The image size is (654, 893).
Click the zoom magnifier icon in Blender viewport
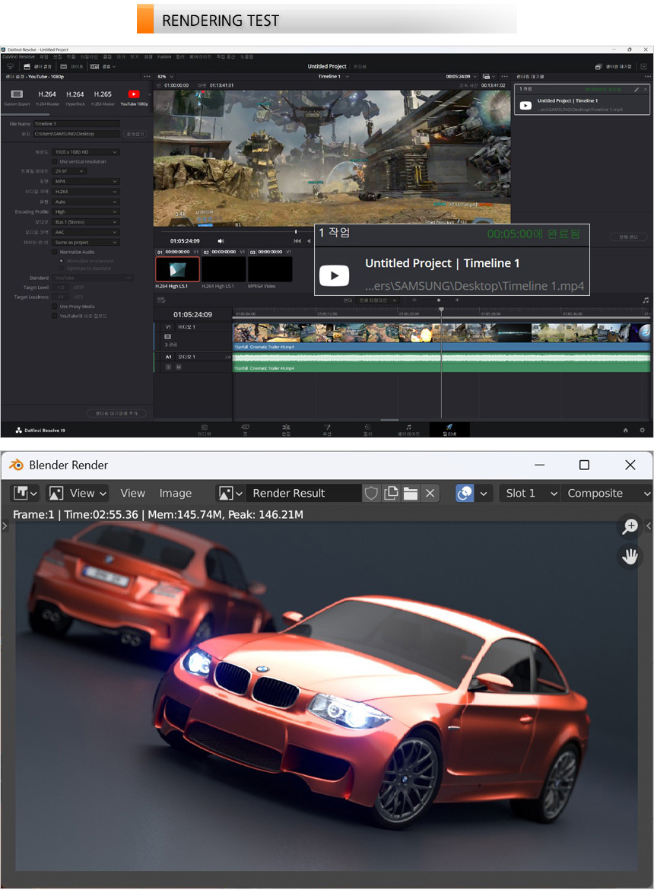pos(630,526)
